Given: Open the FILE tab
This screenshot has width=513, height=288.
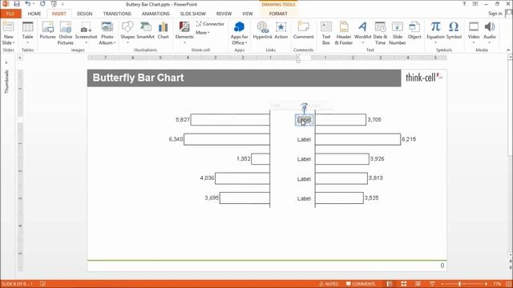Looking at the screenshot, I should pos(10,14).
